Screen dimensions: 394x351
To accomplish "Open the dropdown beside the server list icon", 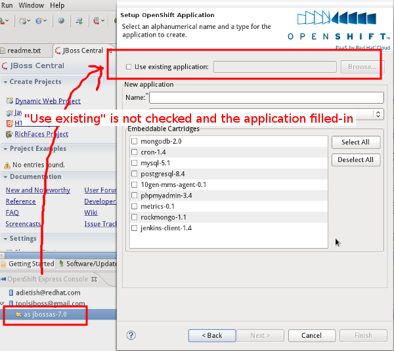I will [x=102, y=21].
